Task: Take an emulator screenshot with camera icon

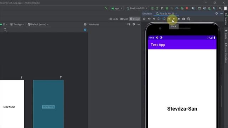Action: tap(184, 19)
